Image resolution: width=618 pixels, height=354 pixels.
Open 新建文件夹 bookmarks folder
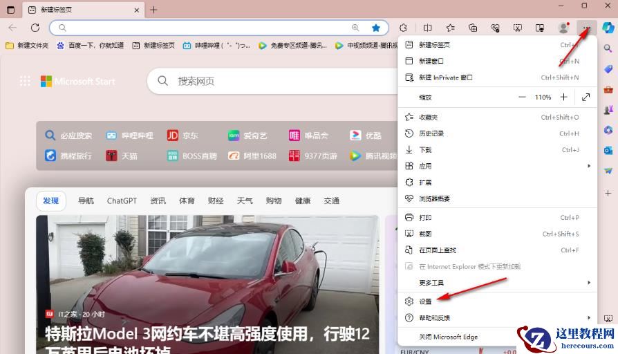coord(27,46)
